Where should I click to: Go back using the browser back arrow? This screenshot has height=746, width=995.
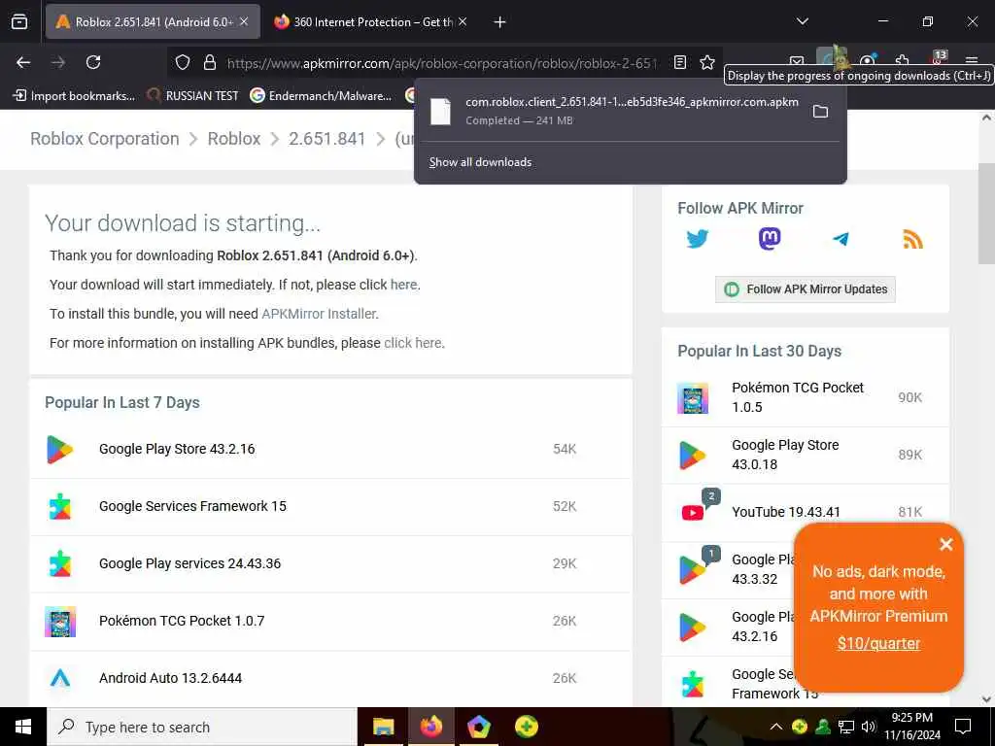(x=23, y=62)
